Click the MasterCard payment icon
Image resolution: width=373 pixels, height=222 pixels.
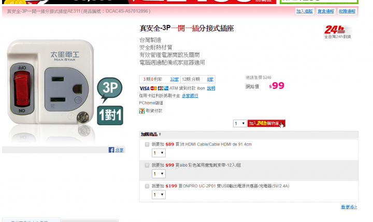pos(154,88)
